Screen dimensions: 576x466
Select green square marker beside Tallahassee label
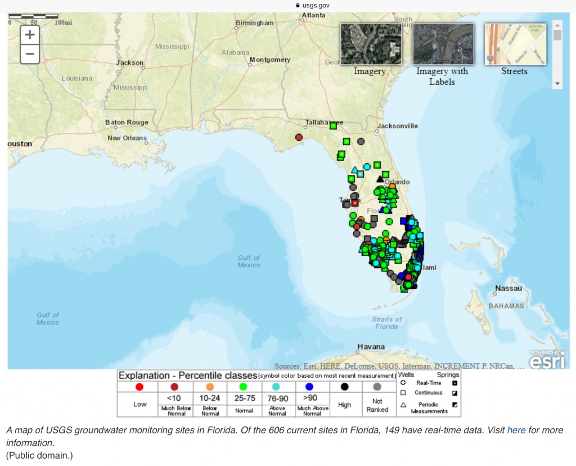tap(333, 126)
